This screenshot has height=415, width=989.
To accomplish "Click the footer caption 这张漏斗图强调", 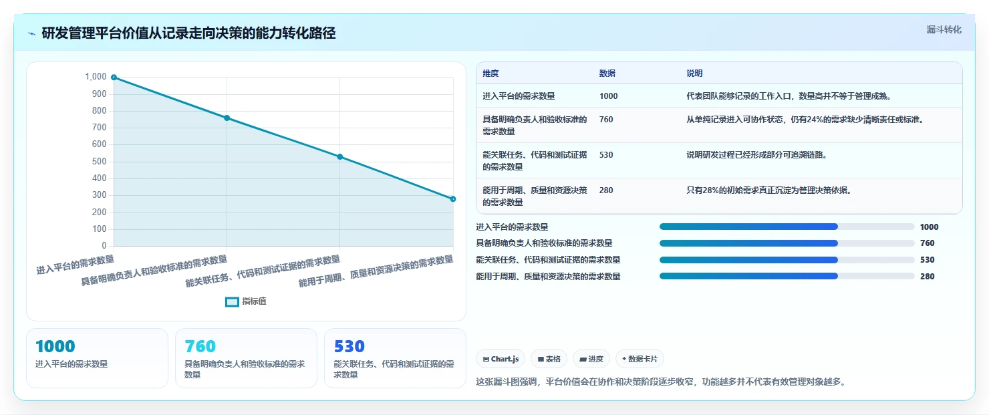I will 660,382.
